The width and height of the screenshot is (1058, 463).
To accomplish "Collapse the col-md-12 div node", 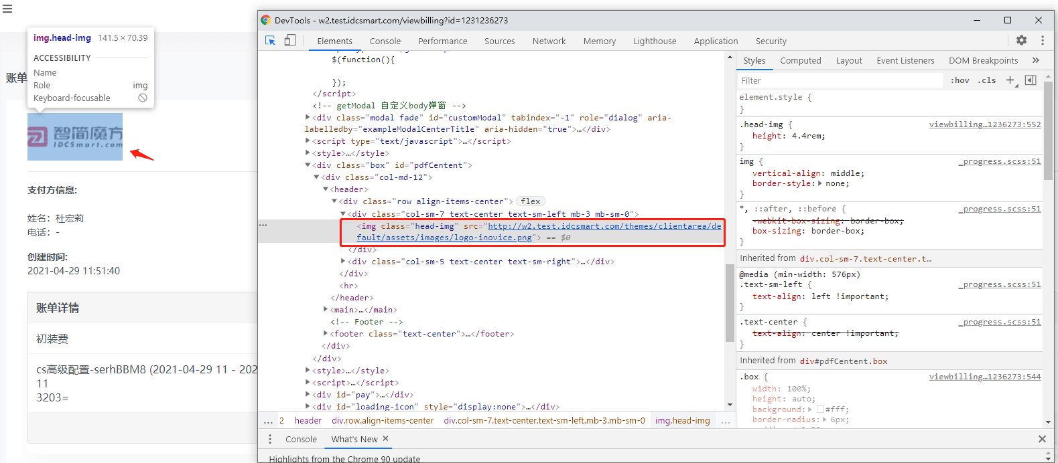I will [x=317, y=177].
